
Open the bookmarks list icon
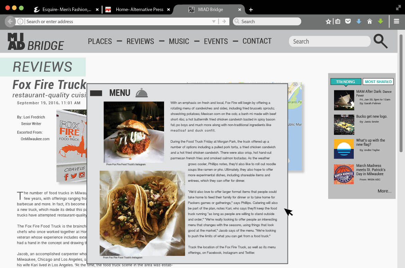point(337,21)
